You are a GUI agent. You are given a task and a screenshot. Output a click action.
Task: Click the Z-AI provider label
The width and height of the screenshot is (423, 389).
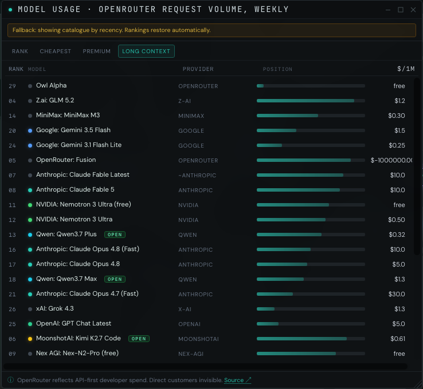pos(185,101)
